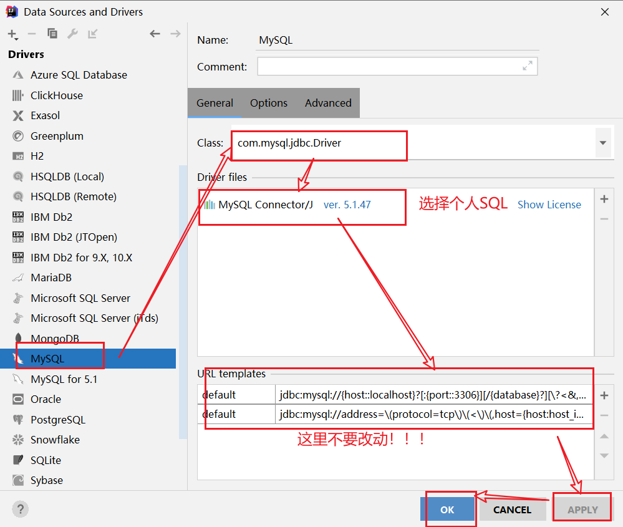Move URL template down with arrow
Screen dimensions: 623x527
coord(604,455)
